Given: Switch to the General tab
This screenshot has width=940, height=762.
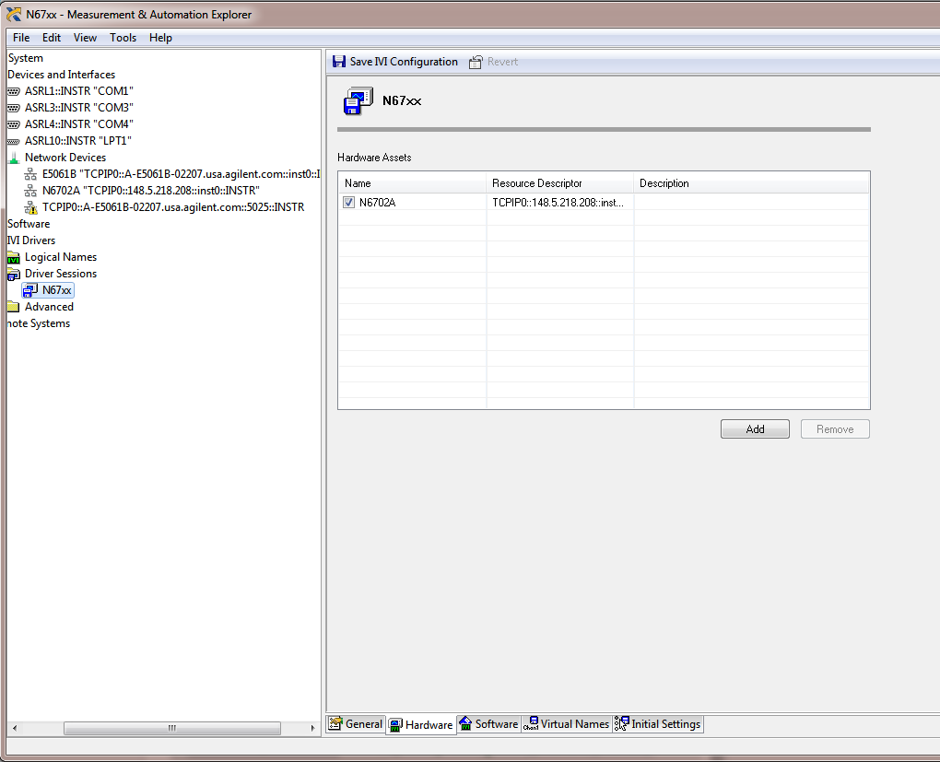Looking at the screenshot, I should point(356,723).
